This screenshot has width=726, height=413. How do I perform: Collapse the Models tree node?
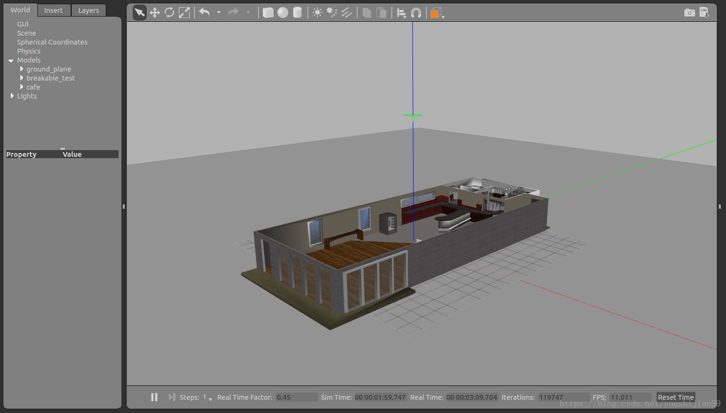point(11,61)
